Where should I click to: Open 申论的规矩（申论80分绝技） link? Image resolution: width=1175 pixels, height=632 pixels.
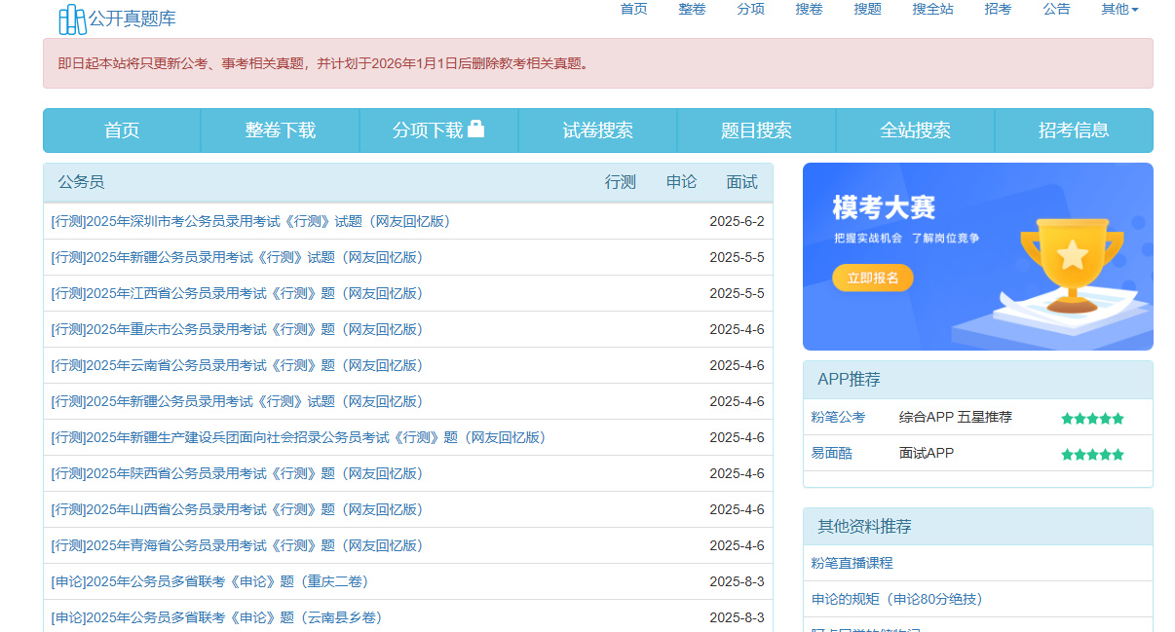tap(897, 599)
